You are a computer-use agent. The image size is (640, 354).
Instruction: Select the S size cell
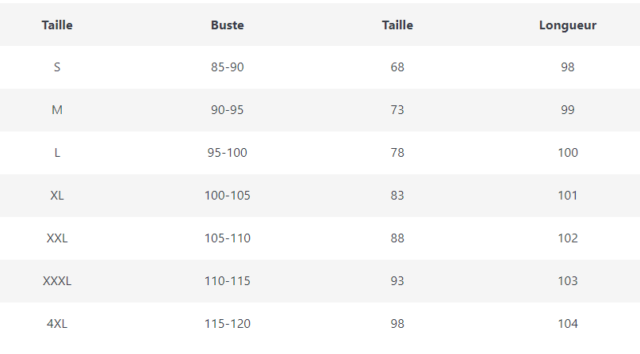(57, 67)
